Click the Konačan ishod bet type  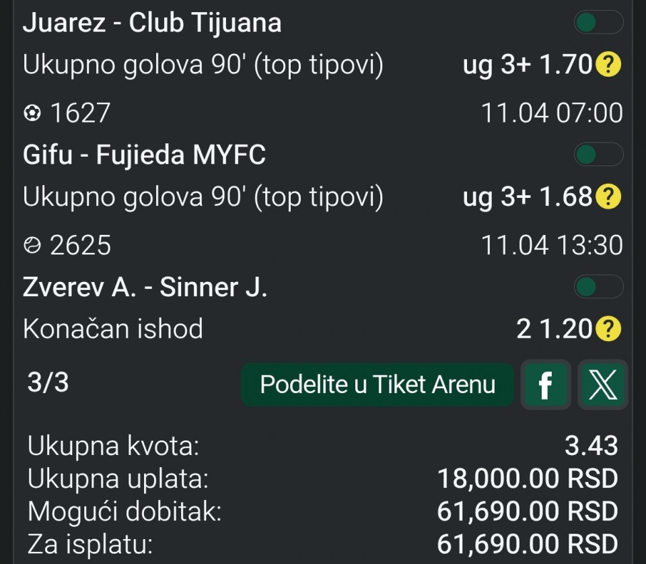(x=112, y=329)
